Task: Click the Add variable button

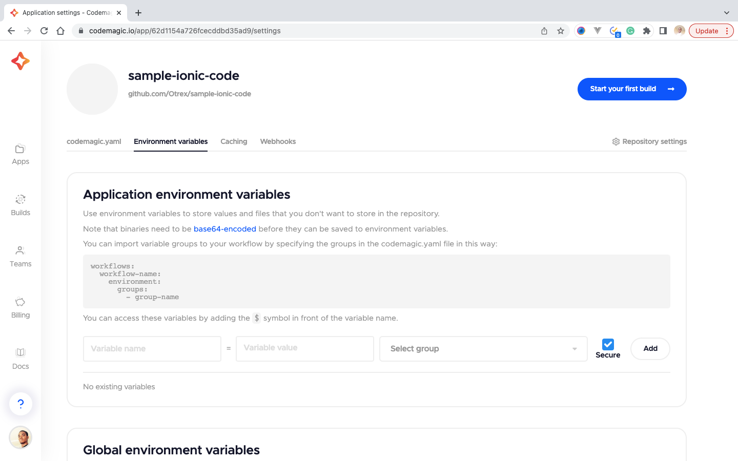Action: 650,349
